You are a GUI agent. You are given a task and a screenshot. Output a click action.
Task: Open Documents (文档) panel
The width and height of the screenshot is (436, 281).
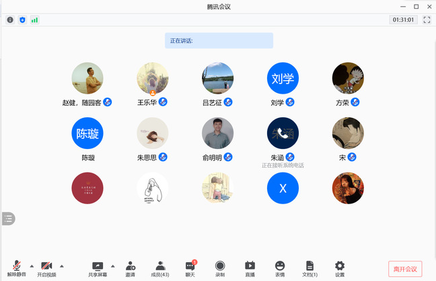pos(310,268)
